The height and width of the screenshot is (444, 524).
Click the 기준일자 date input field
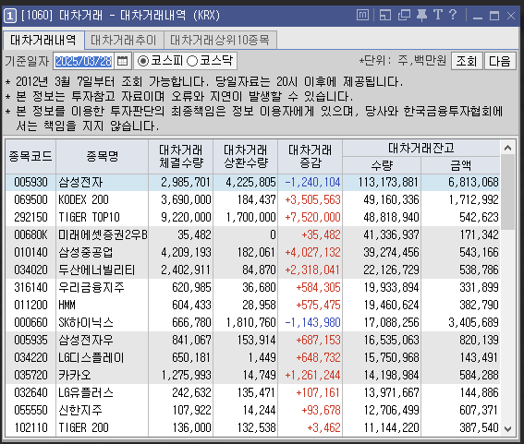pos(83,61)
